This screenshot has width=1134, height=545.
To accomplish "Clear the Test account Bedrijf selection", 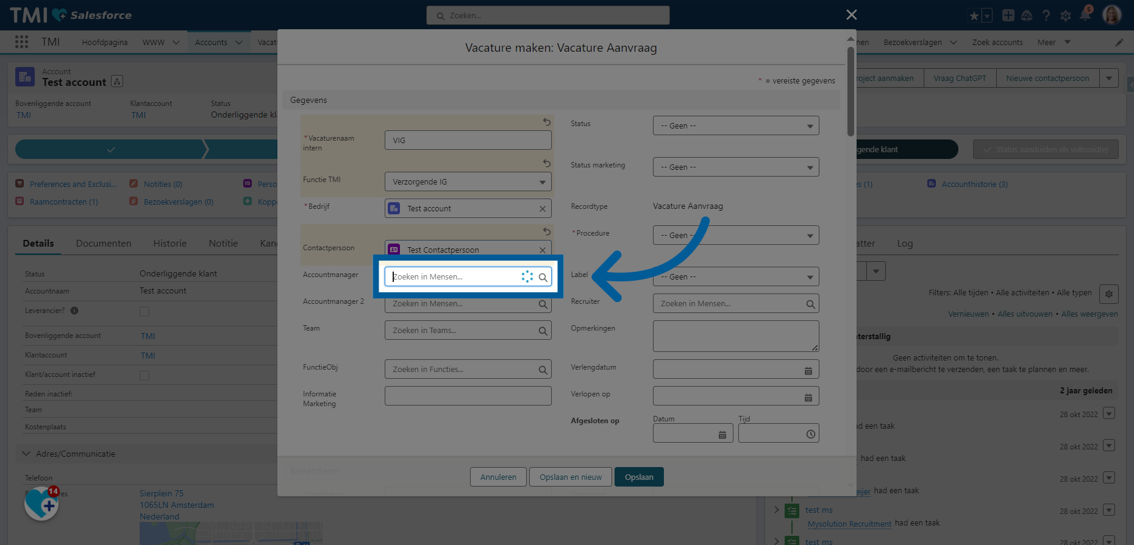I will pos(543,209).
